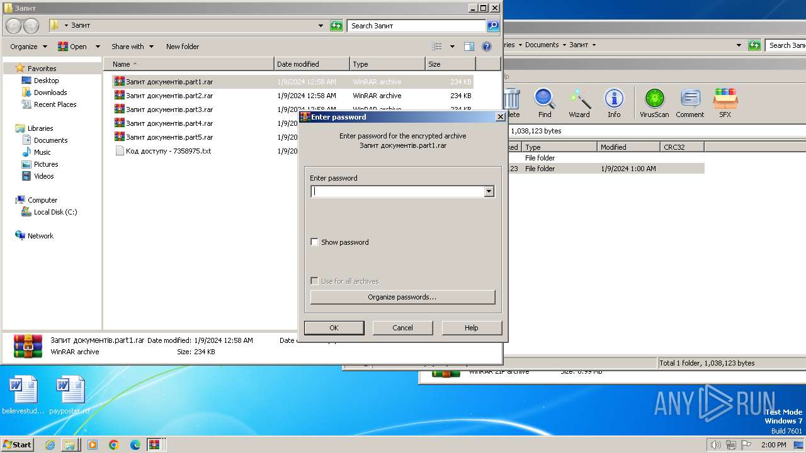Select Запит документів.part5.rar file
Screen dimensions: 806x453
click(x=293, y=137)
